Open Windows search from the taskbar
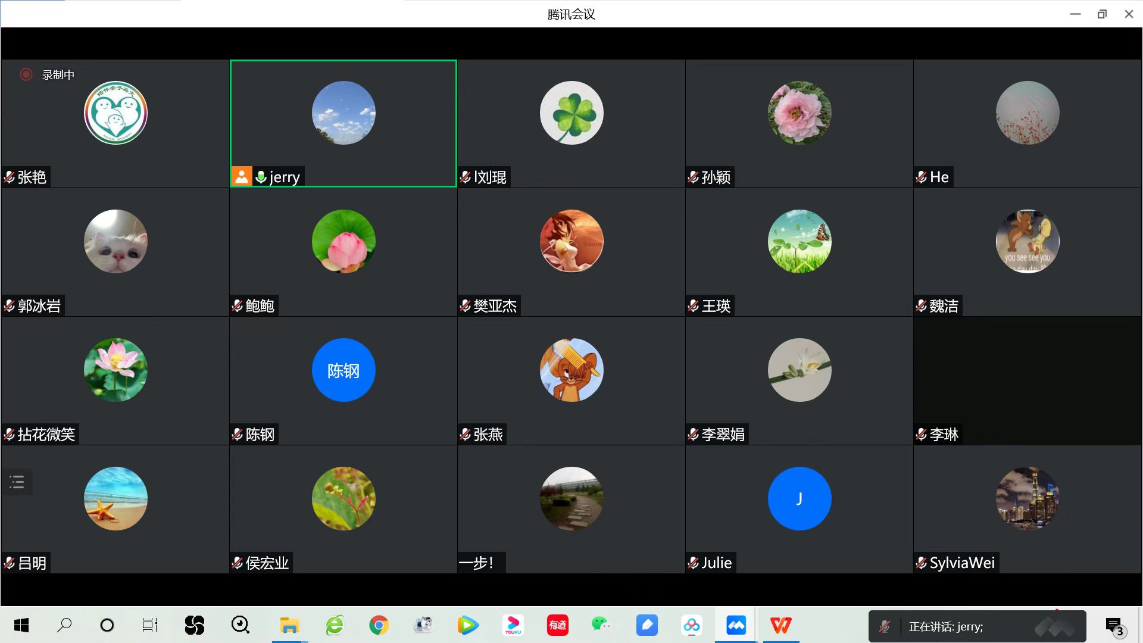The width and height of the screenshot is (1143, 643). pyautogui.click(x=64, y=625)
